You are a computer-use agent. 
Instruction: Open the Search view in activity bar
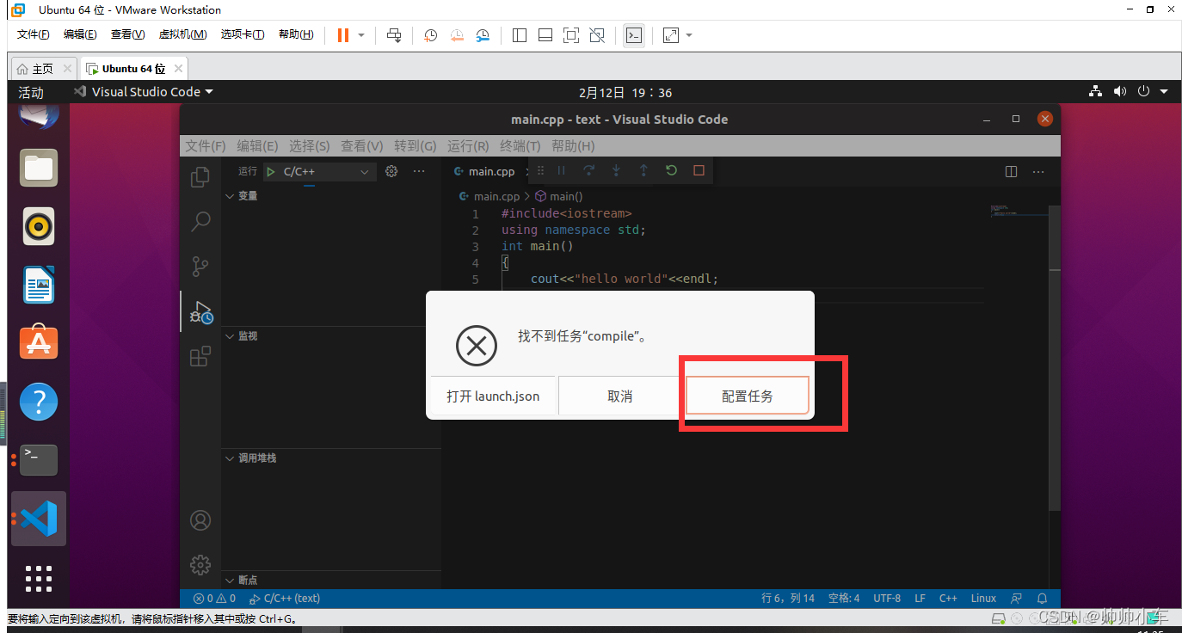point(200,221)
